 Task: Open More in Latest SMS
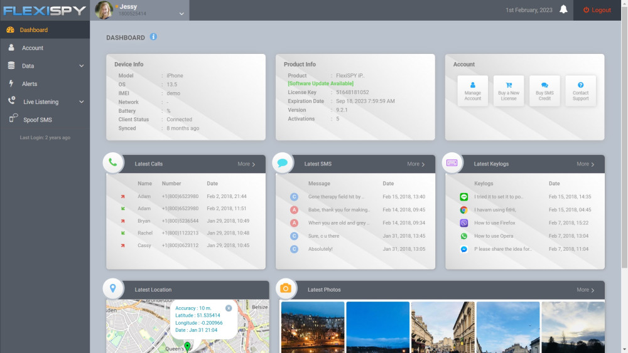pyautogui.click(x=416, y=164)
